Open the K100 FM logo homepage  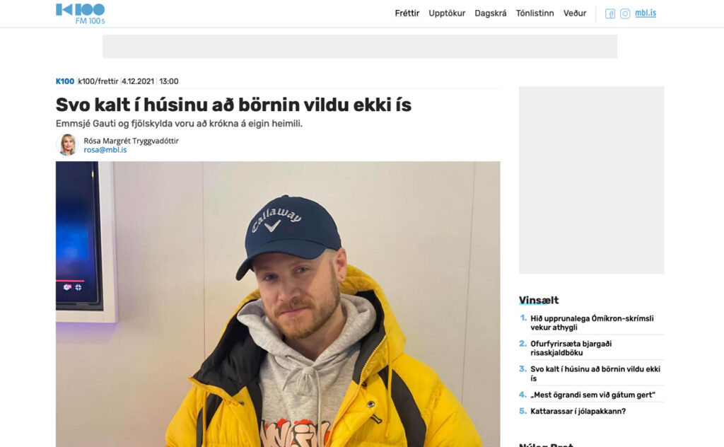tap(81, 13)
